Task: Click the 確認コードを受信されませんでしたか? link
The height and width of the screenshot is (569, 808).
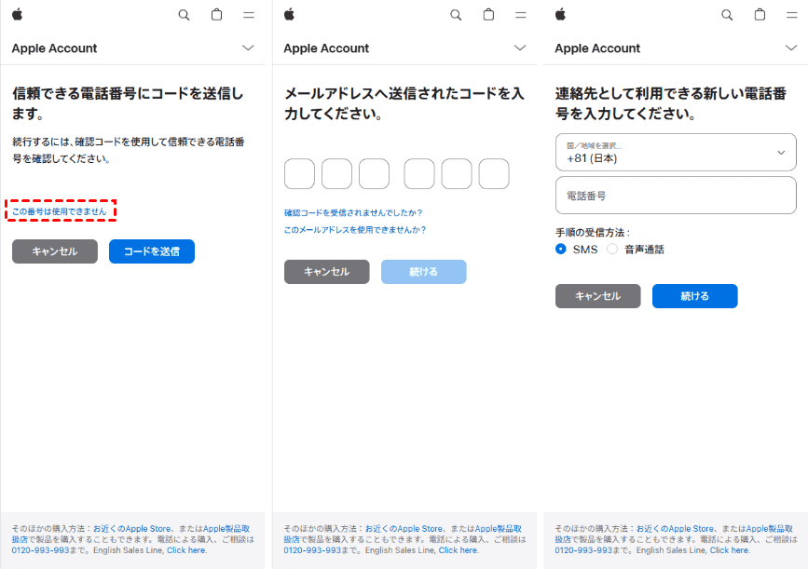Action: 352,212
